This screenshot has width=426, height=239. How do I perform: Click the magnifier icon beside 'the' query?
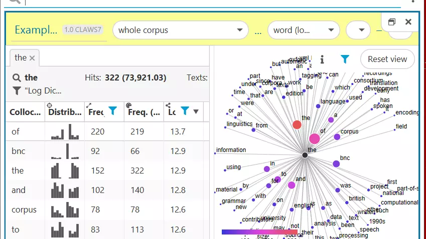[17, 77]
